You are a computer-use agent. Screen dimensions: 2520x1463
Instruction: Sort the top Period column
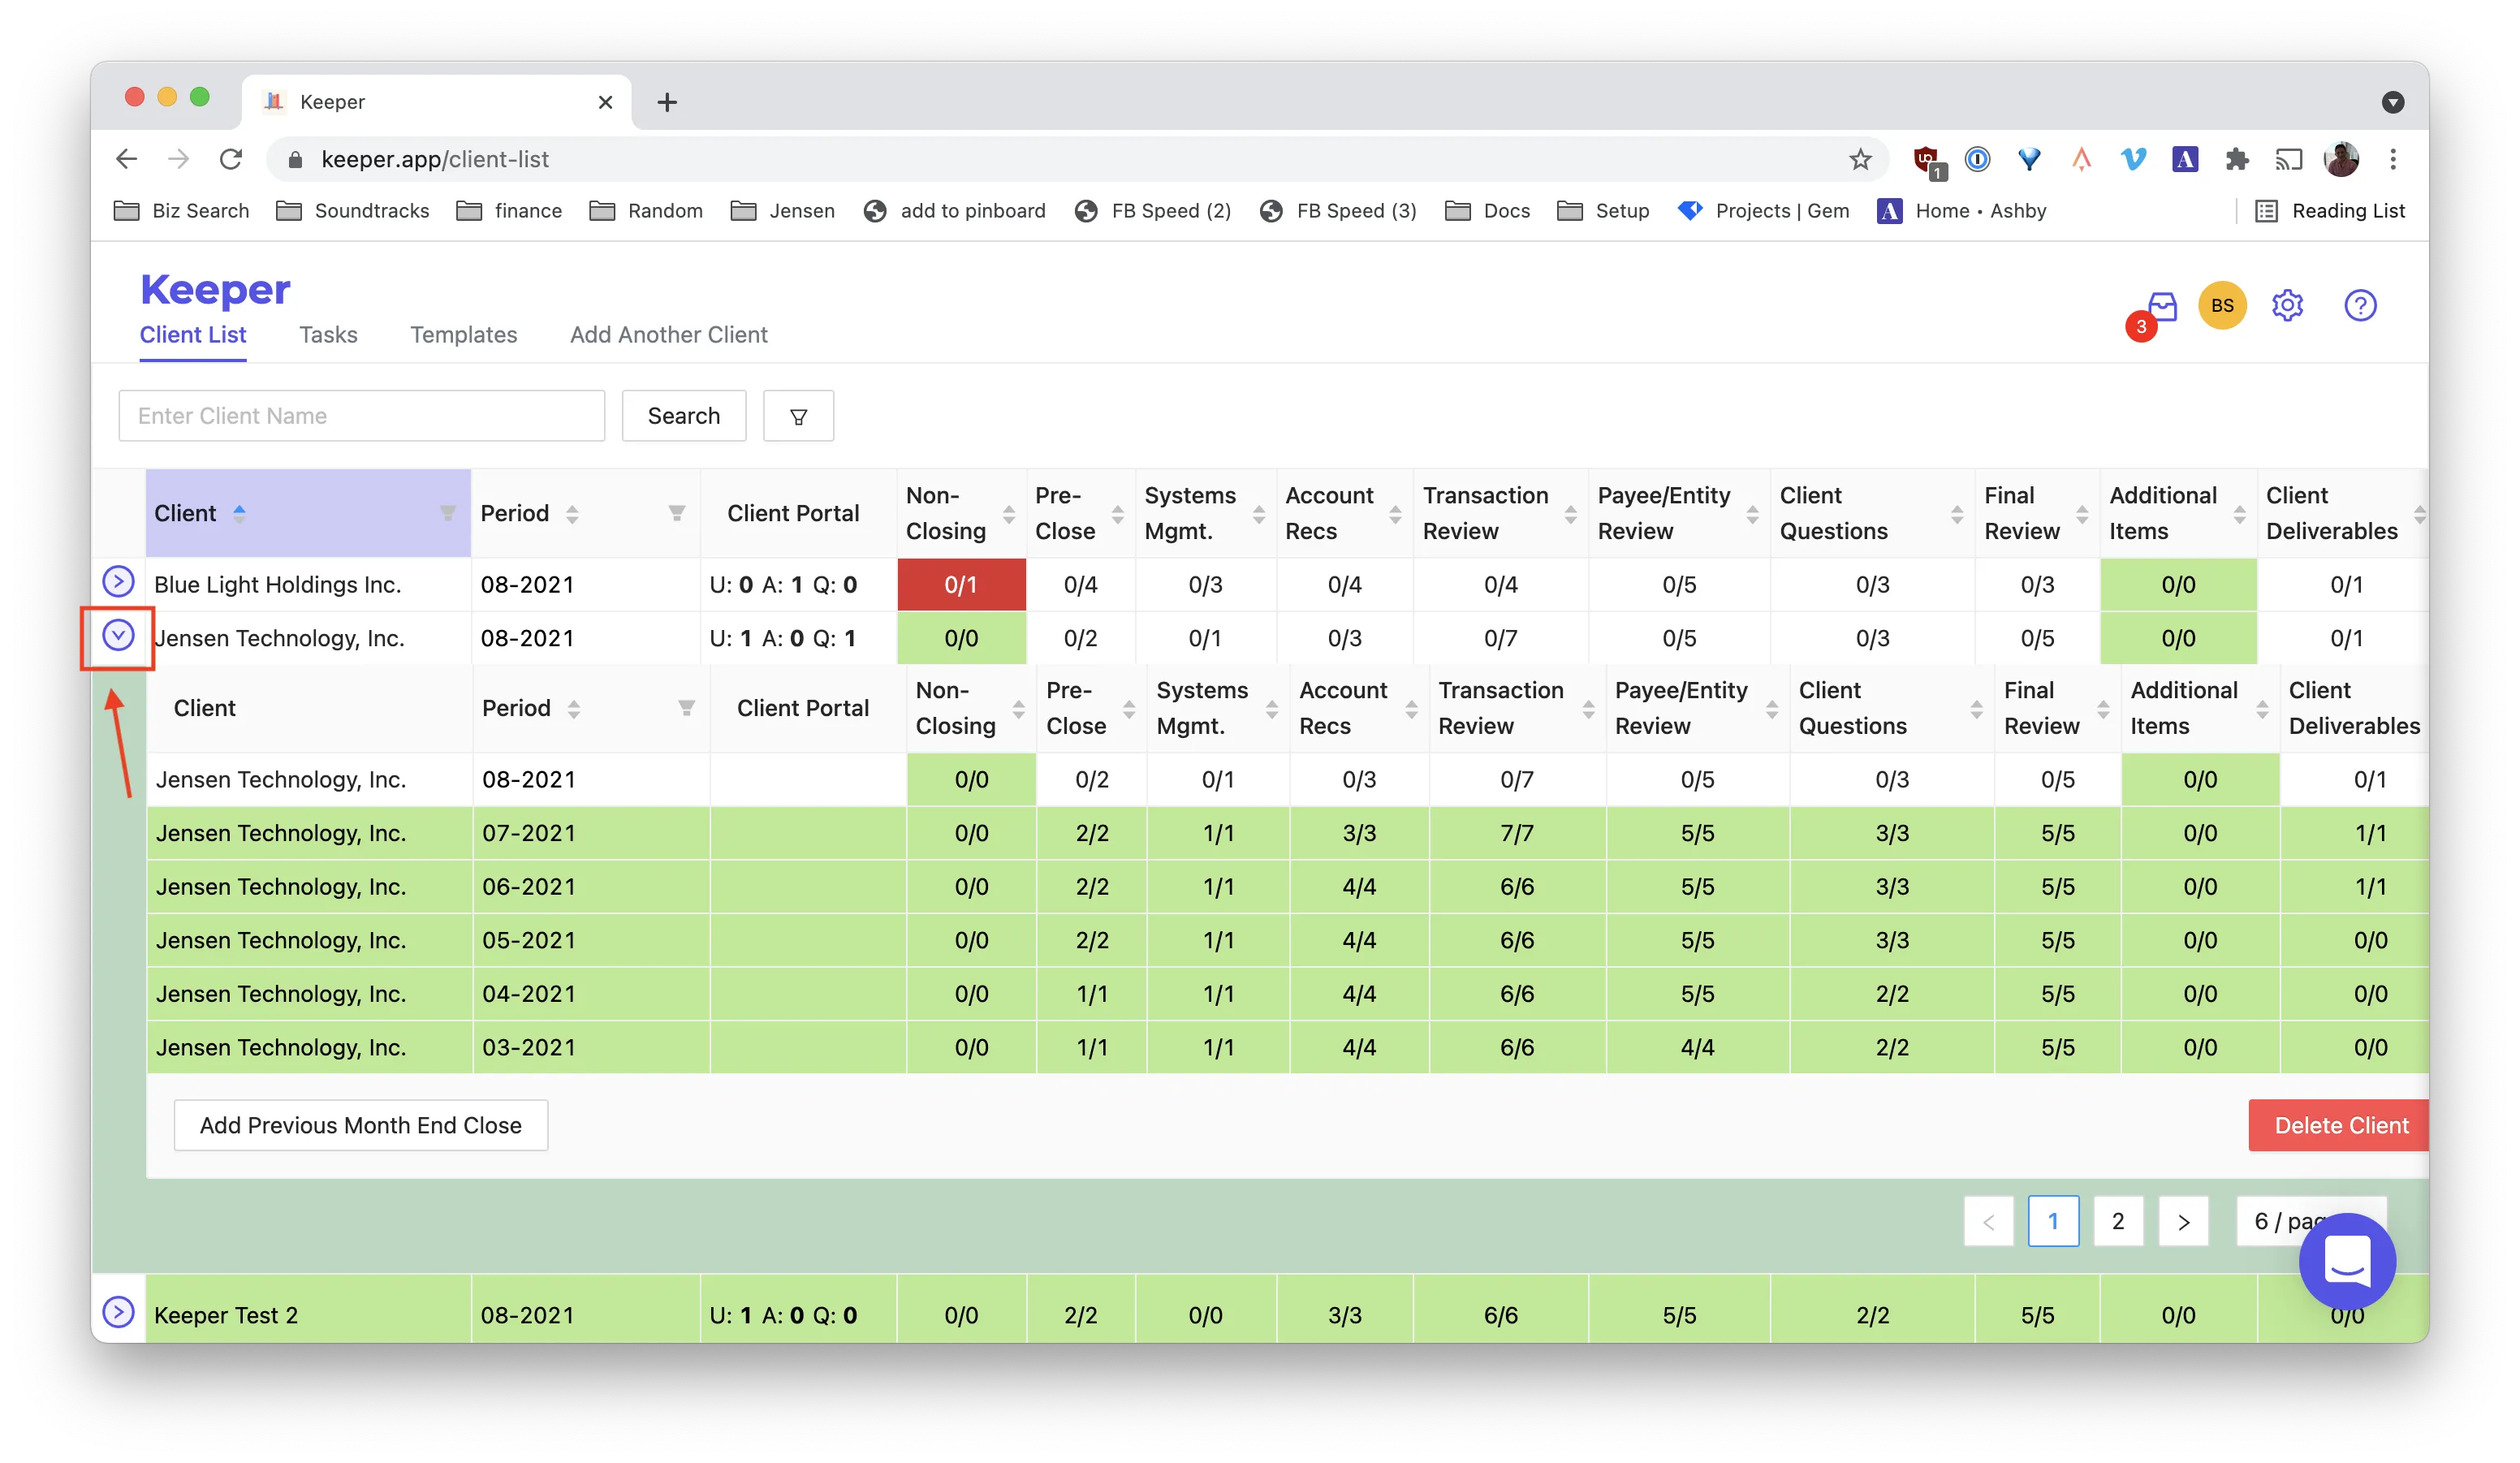point(572,514)
